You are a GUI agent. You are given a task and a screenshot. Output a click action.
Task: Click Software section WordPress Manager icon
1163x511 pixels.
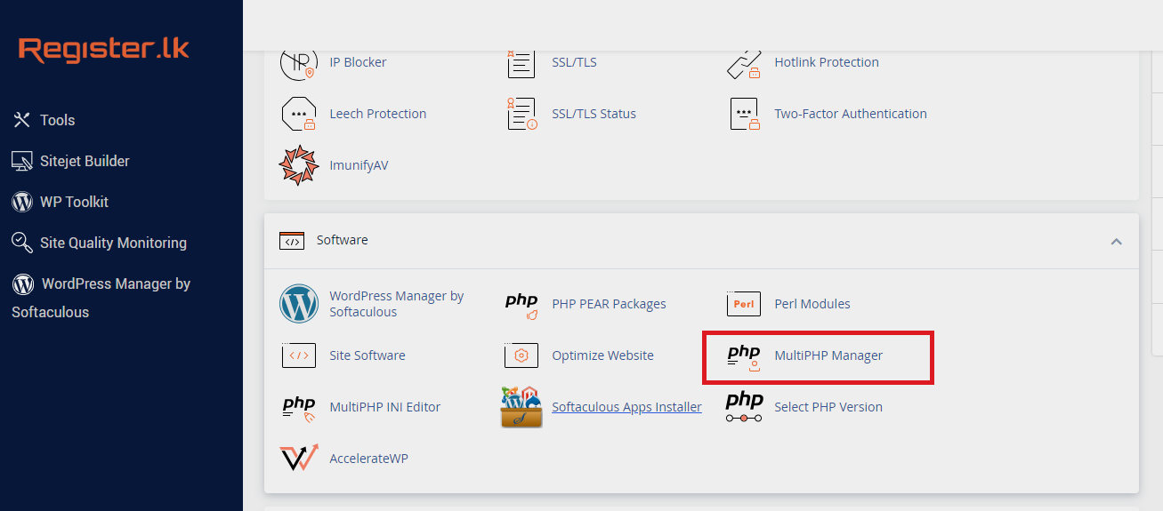click(298, 304)
